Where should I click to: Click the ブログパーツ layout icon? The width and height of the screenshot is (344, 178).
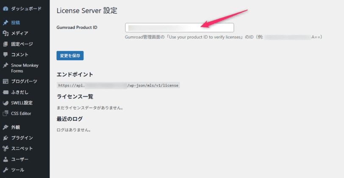5,81
